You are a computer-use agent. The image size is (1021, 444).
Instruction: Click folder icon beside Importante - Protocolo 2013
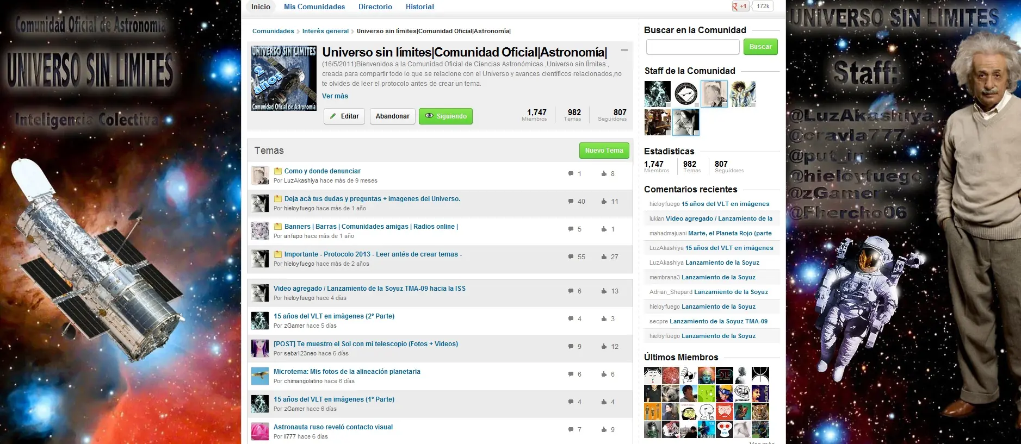(278, 254)
